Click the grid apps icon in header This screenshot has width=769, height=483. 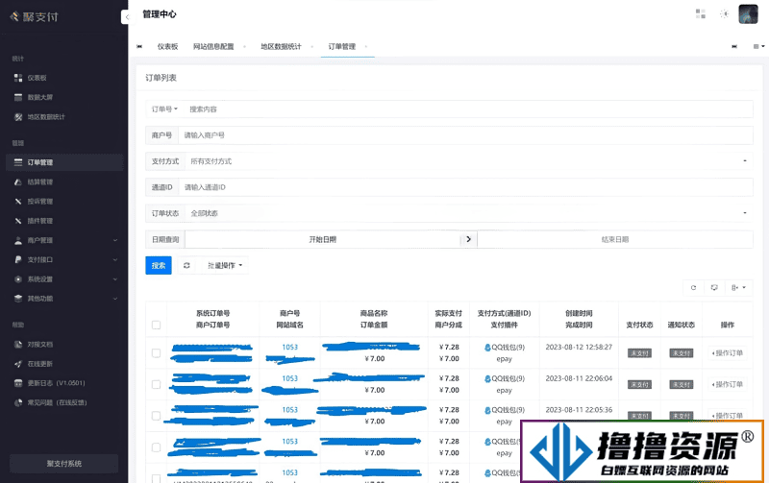click(701, 14)
